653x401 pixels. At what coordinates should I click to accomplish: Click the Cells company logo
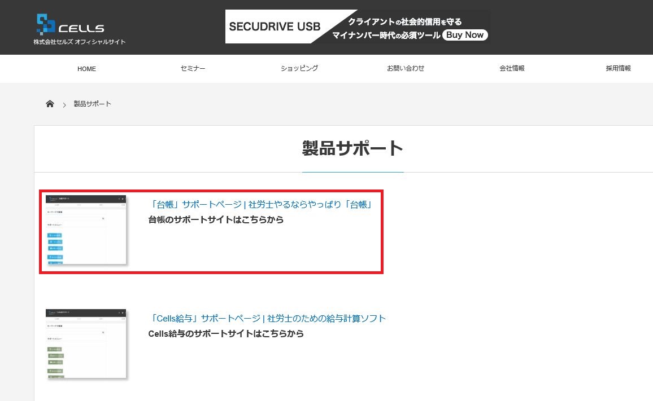coord(71,25)
